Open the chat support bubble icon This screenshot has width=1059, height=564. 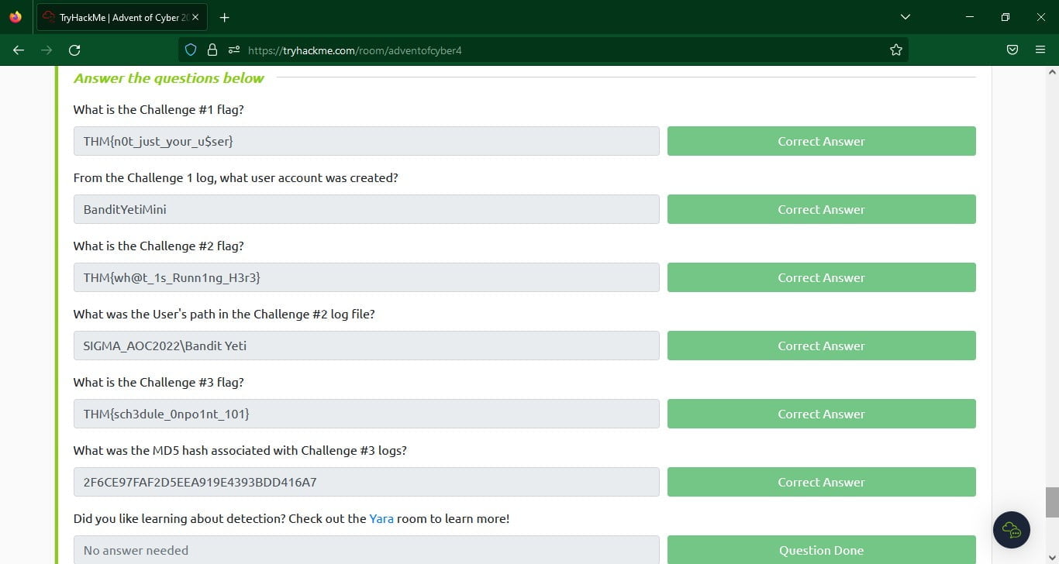[x=1012, y=530]
